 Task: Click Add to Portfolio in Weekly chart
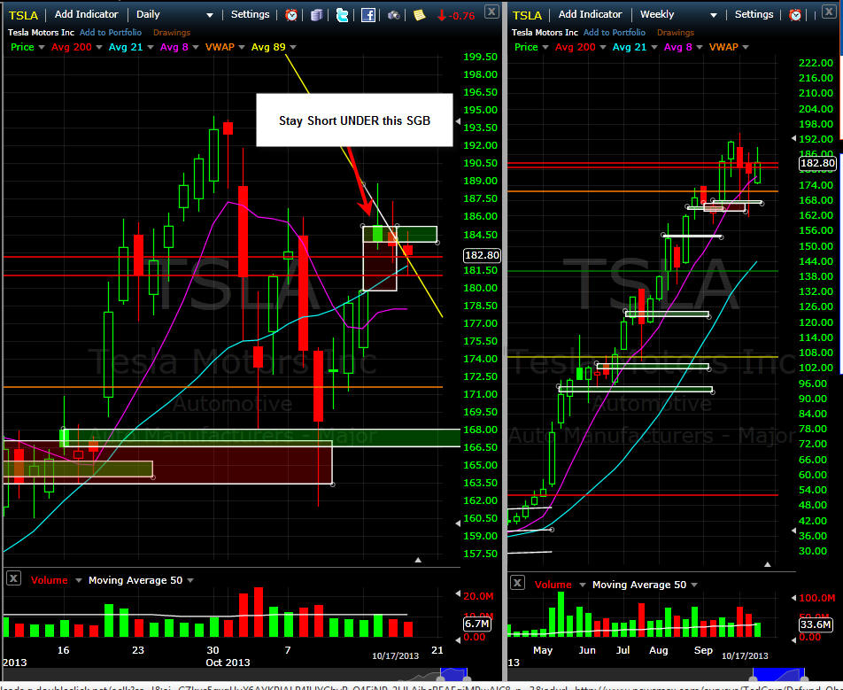click(615, 32)
